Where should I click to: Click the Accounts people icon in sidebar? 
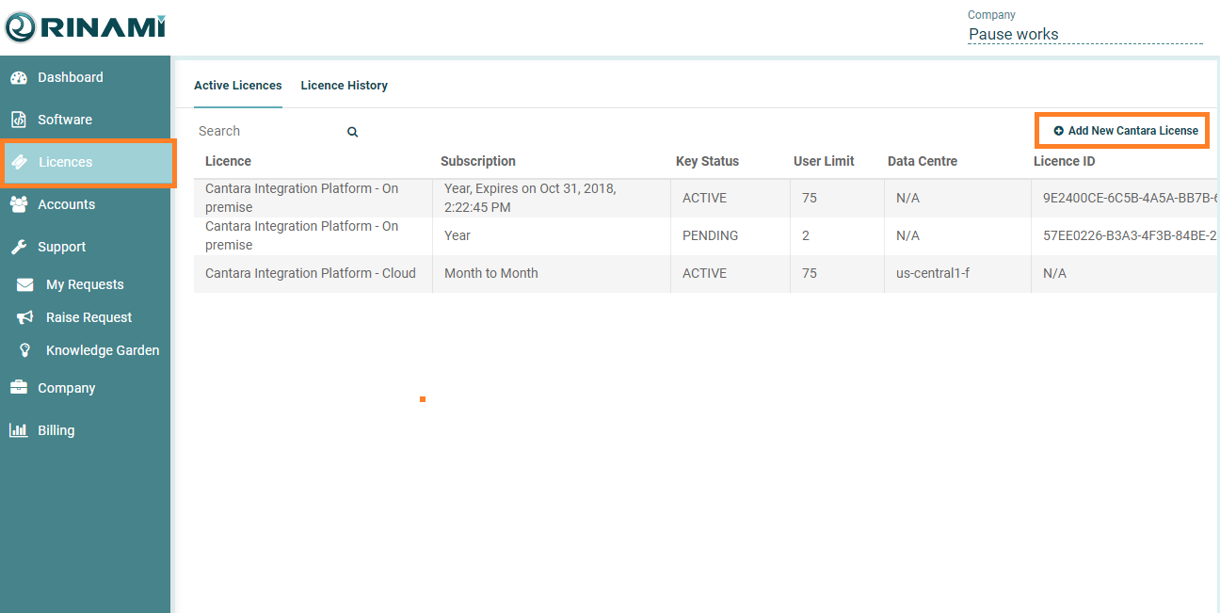click(19, 204)
